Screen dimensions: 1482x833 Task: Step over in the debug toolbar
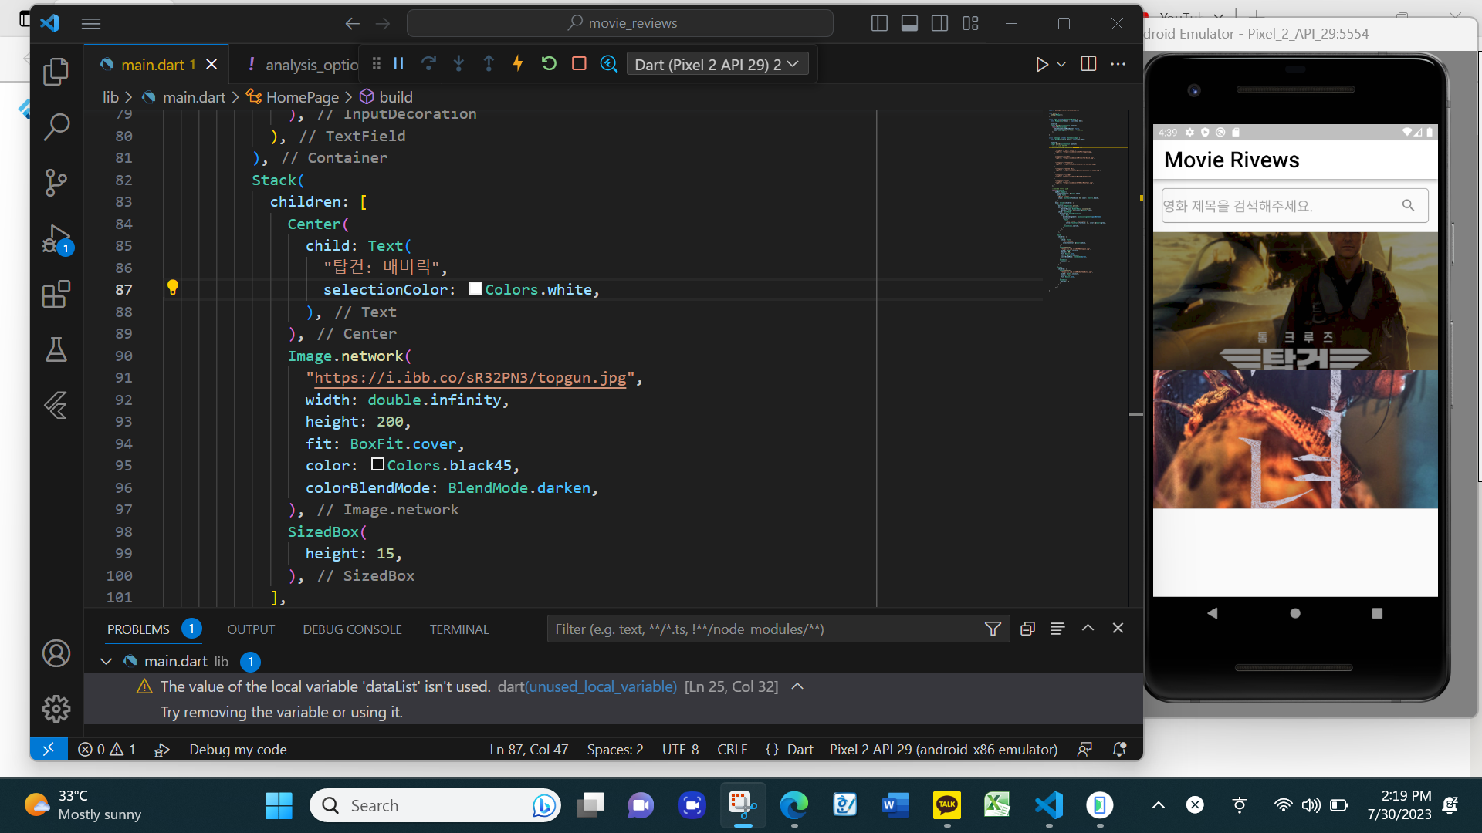(x=428, y=64)
